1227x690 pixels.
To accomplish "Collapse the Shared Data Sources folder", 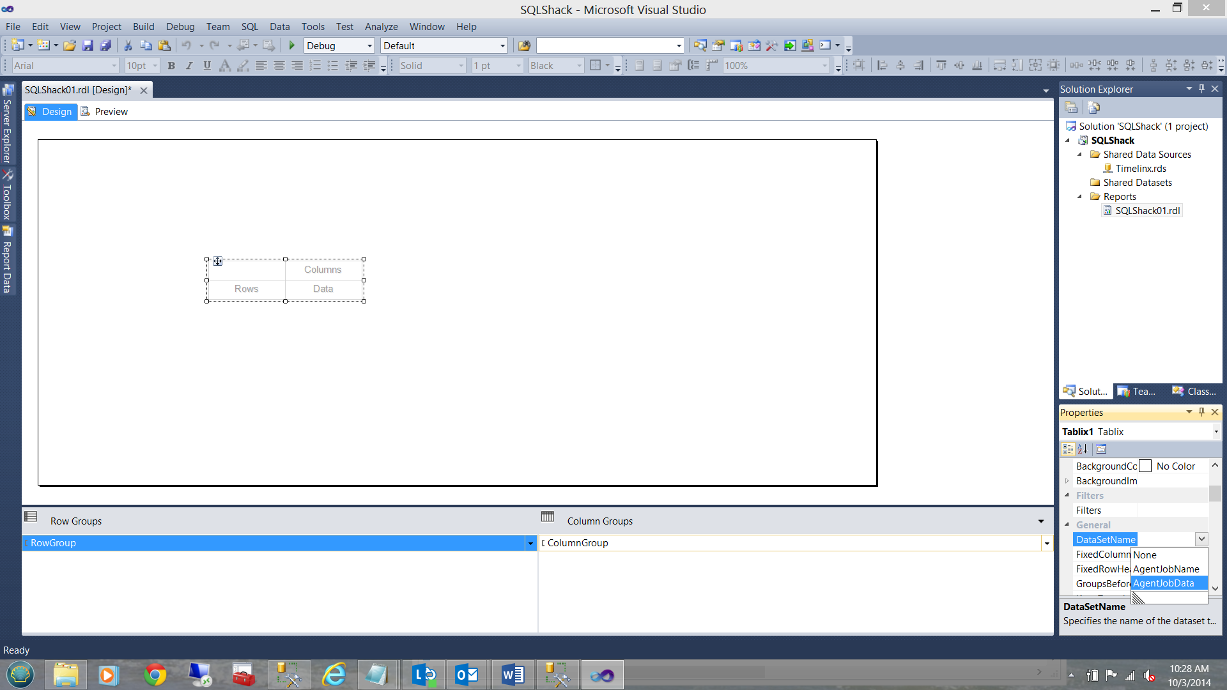I will [1080, 155].
